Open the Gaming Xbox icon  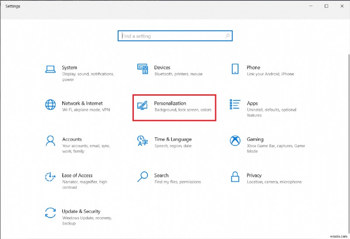235,141
